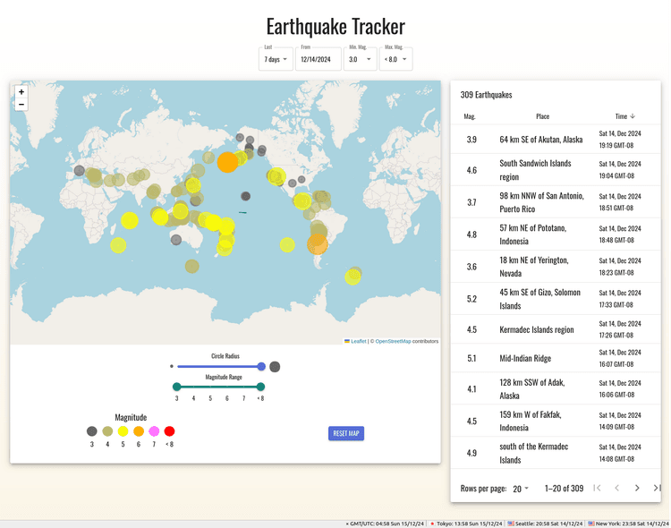Click the 1–20 of 309 pagination text

pos(564,489)
